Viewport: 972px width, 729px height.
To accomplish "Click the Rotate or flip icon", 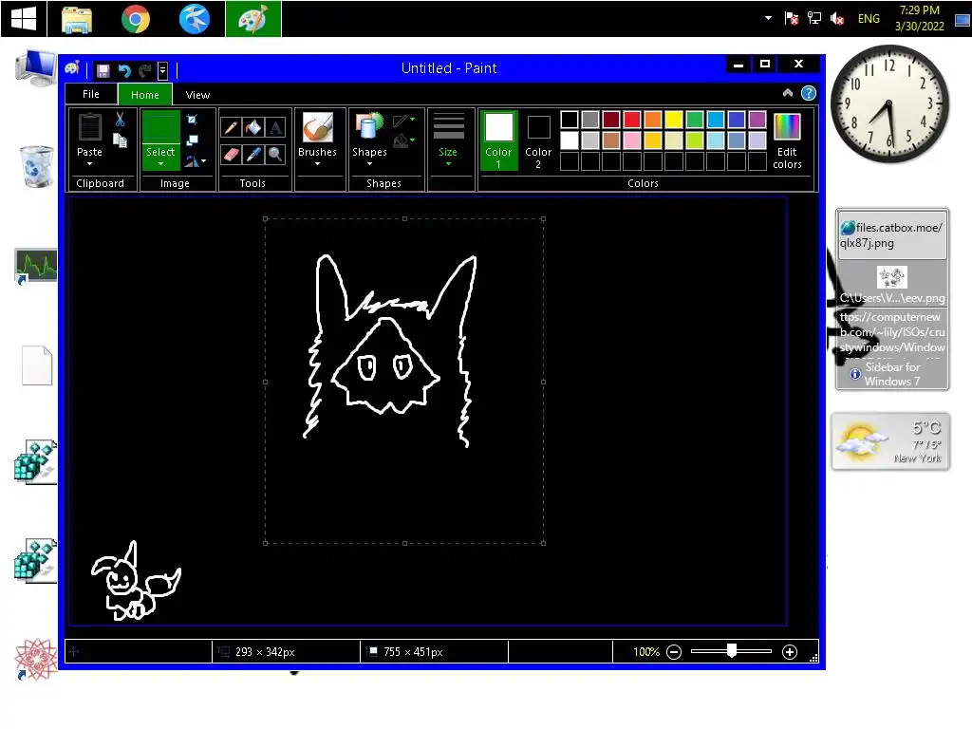I will click(x=192, y=161).
